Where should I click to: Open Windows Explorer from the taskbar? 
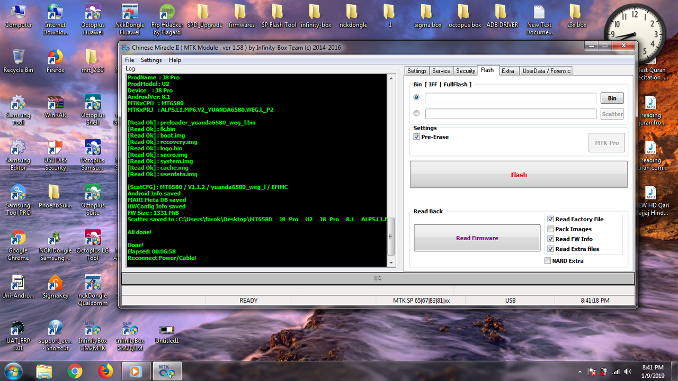(x=44, y=371)
